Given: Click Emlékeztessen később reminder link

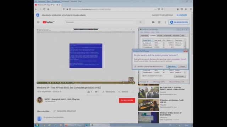Looking at the screenshot, I should coord(162,15).
